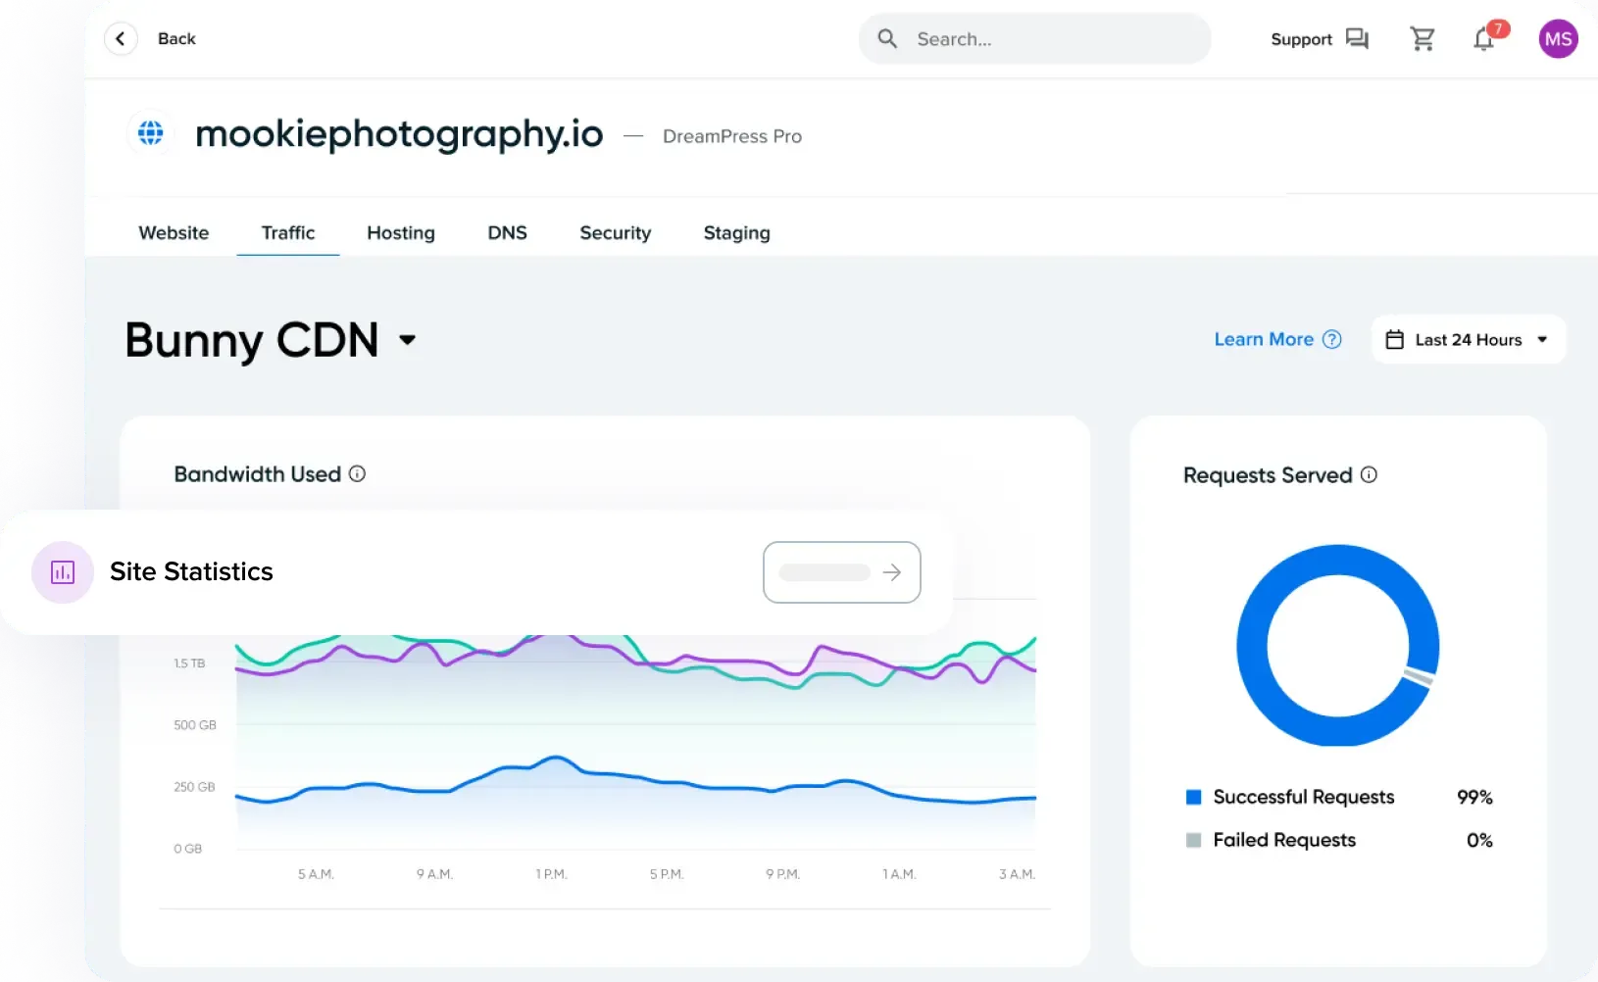Open the DNS tab
This screenshot has width=1598, height=982.
pyautogui.click(x=507, y=233)
